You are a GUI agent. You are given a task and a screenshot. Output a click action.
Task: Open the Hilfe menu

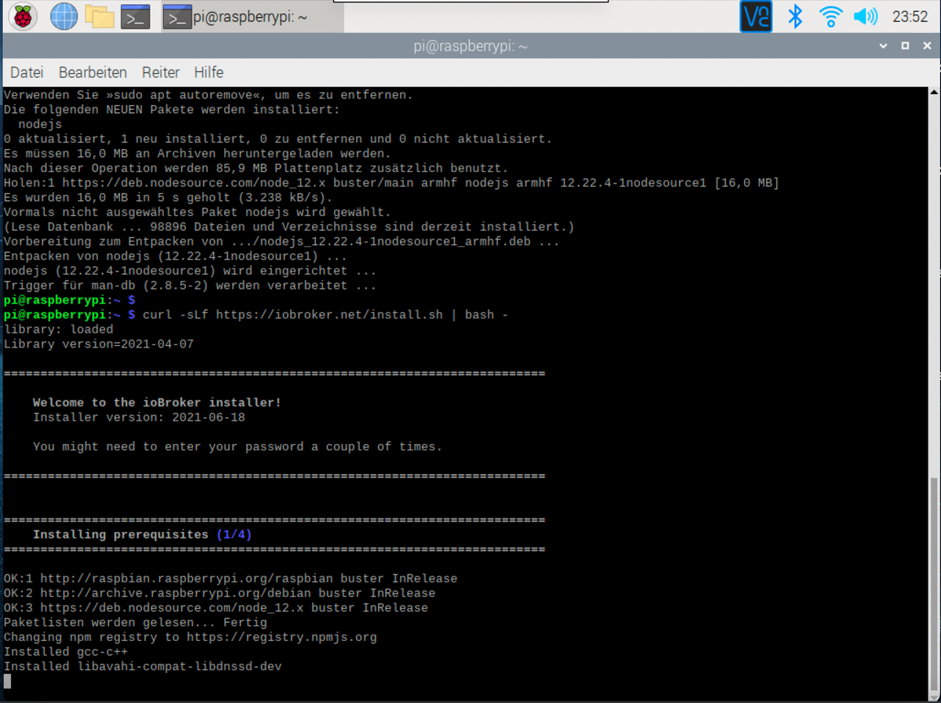click(x=209, y=72)
